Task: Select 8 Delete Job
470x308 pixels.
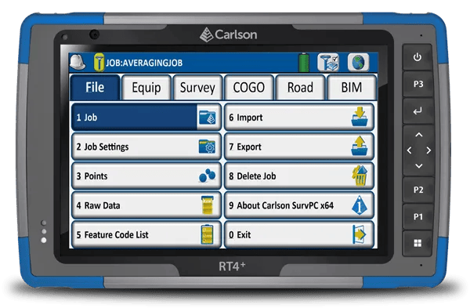Action: (299, 176)
